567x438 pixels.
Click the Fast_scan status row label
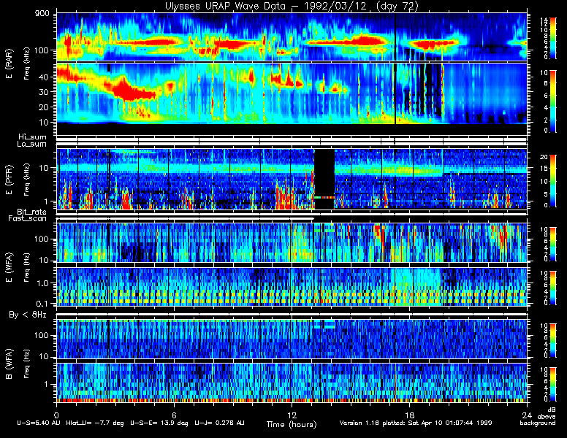[28, 219]
